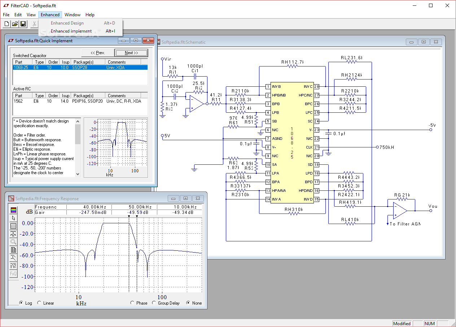Click the Isup column header in Active RC list
456x327 pixels.
pos(65,96)
